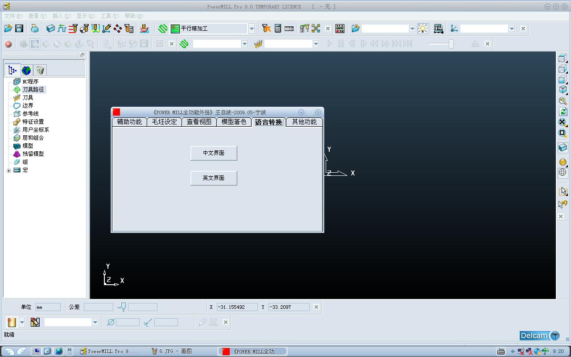Screen dimensions: 571x357
Task: Click the refresh view icon on right toolbar
Action: 563,112
